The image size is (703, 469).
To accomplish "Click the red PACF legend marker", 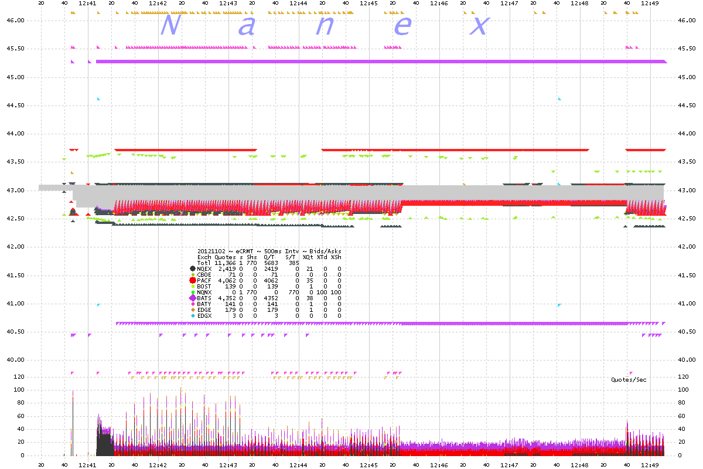I will (x=193, y=280).
